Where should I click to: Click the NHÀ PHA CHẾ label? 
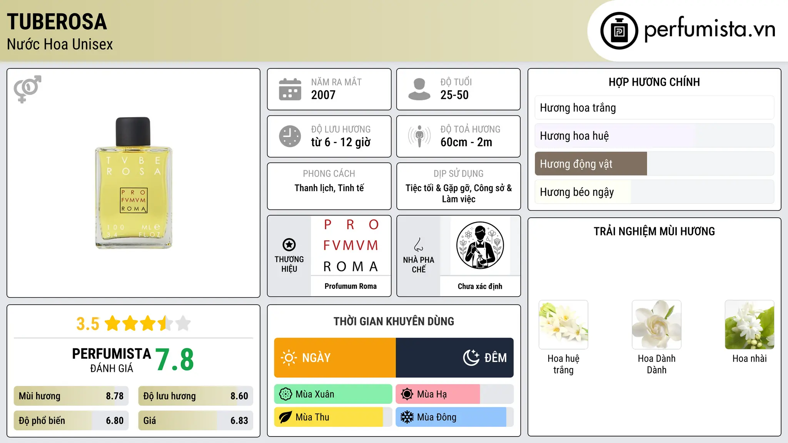point(419,265)
